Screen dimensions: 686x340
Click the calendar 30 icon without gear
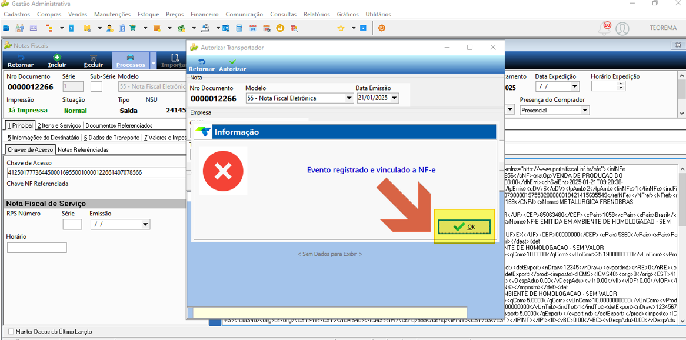pyautogui.click(x=252, y=28)
